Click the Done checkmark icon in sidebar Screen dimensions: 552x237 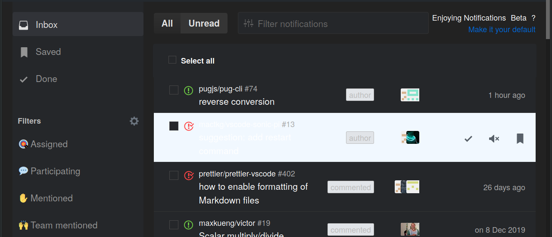(24, 79)
